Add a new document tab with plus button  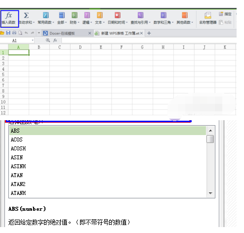click(x=149, y=33)
